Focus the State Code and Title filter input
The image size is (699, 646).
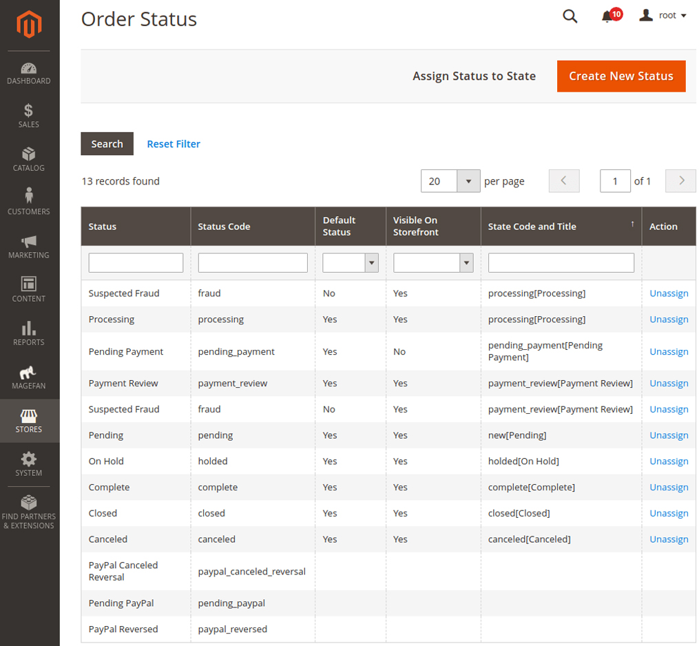click(x=561, y=263)
